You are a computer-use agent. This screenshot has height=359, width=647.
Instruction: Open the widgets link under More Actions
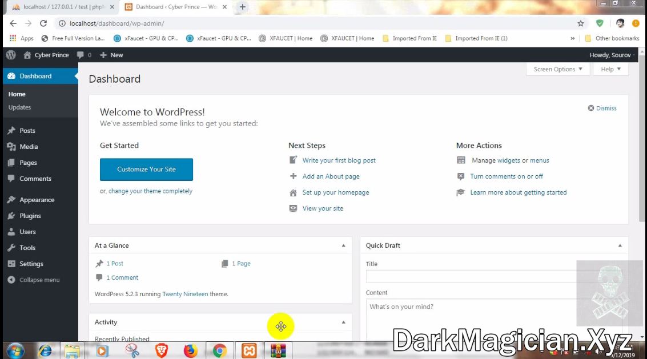(x=508, y=160)
